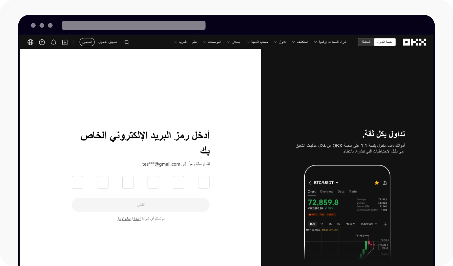Click the التسجيل signup button
The image size is (453, 266).
pos(87,42)
